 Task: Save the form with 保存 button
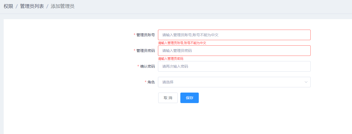click(189, 98)
